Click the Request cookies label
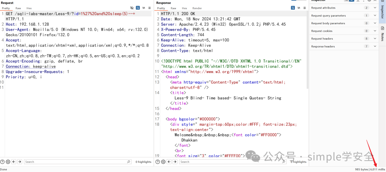Image resolution: width=386 pixels, height=172 pixels. (x=322, y=31)
